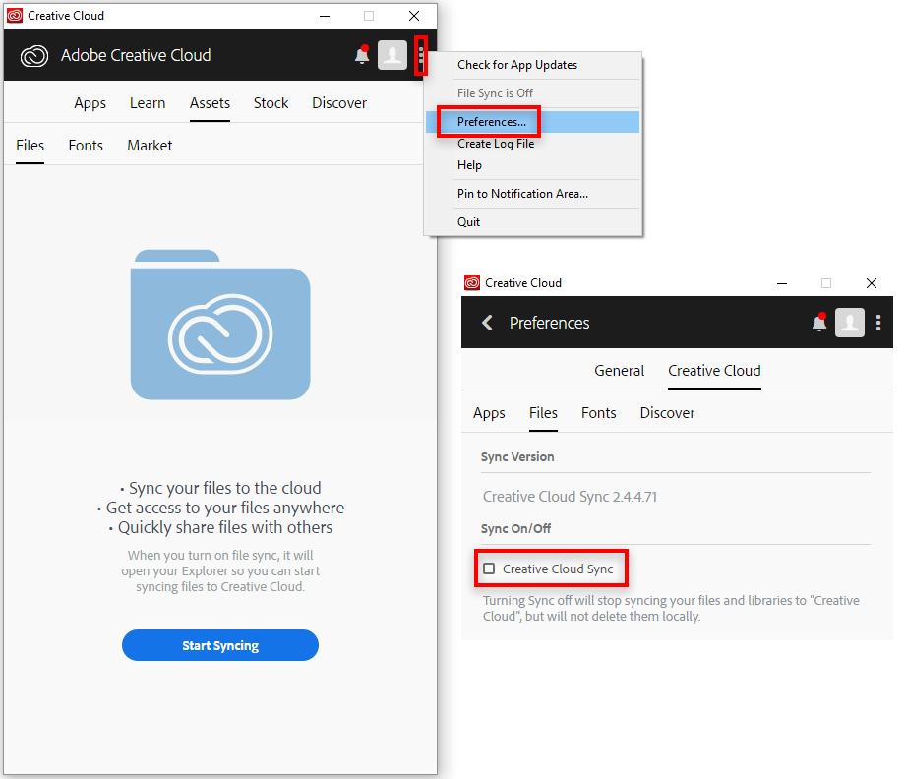Viewport: 905px width, 779px height.
Task: Open notifications bell in Preferences window
Action: point(819,322)
